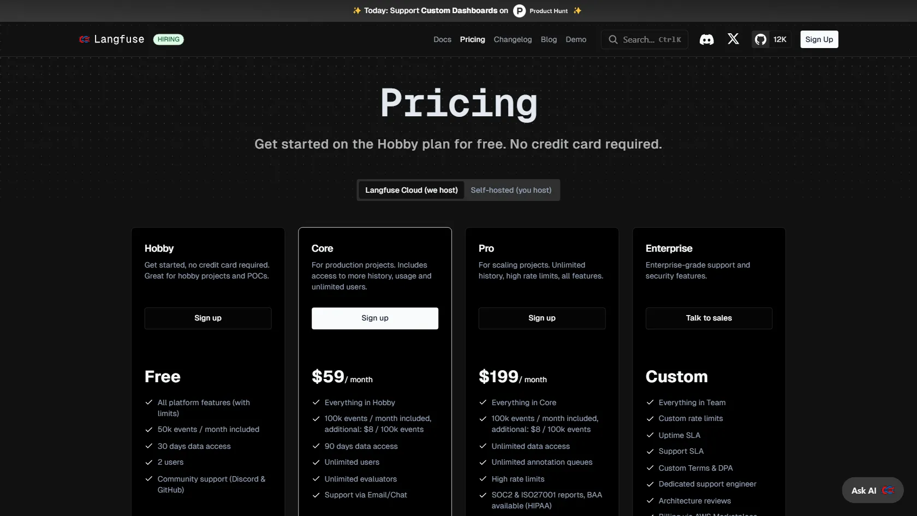917x516 pixels.
Task: Click the '2 users' feature in Hobby
Action: pyautogui.click(x=171, y=462)
